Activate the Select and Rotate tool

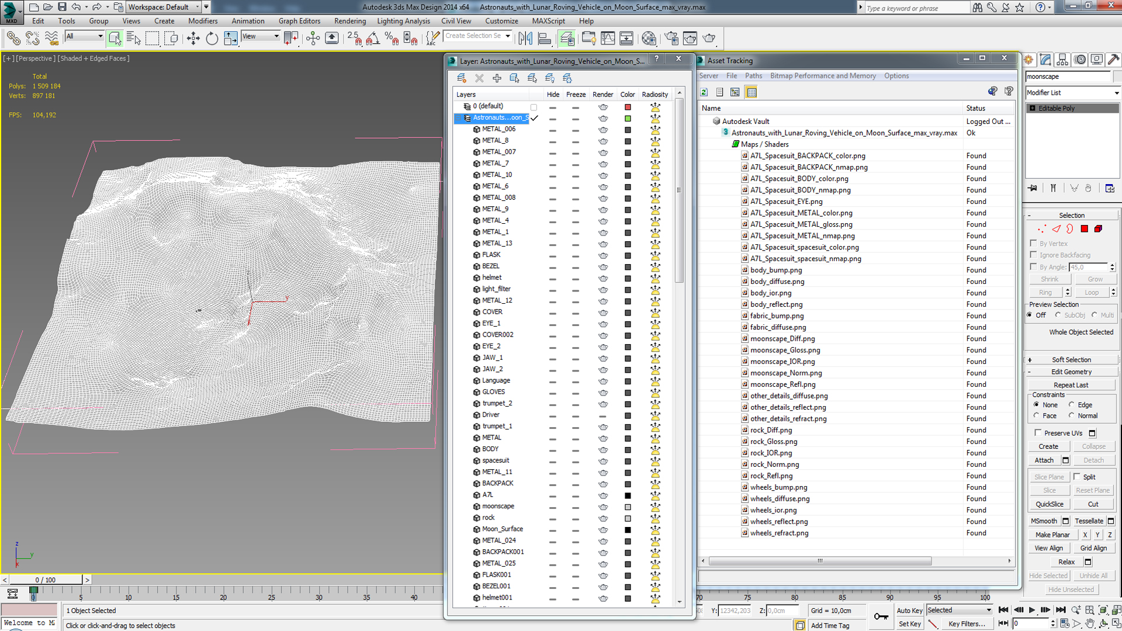point(212,39)
